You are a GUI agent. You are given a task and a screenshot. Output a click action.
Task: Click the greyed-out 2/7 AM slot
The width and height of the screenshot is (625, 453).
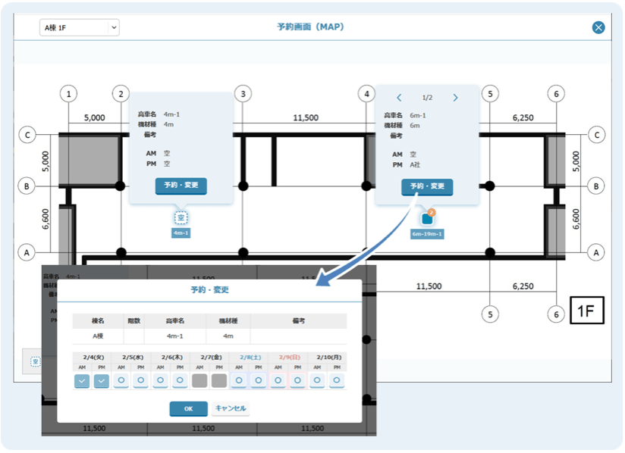click(x=200, y=380)
